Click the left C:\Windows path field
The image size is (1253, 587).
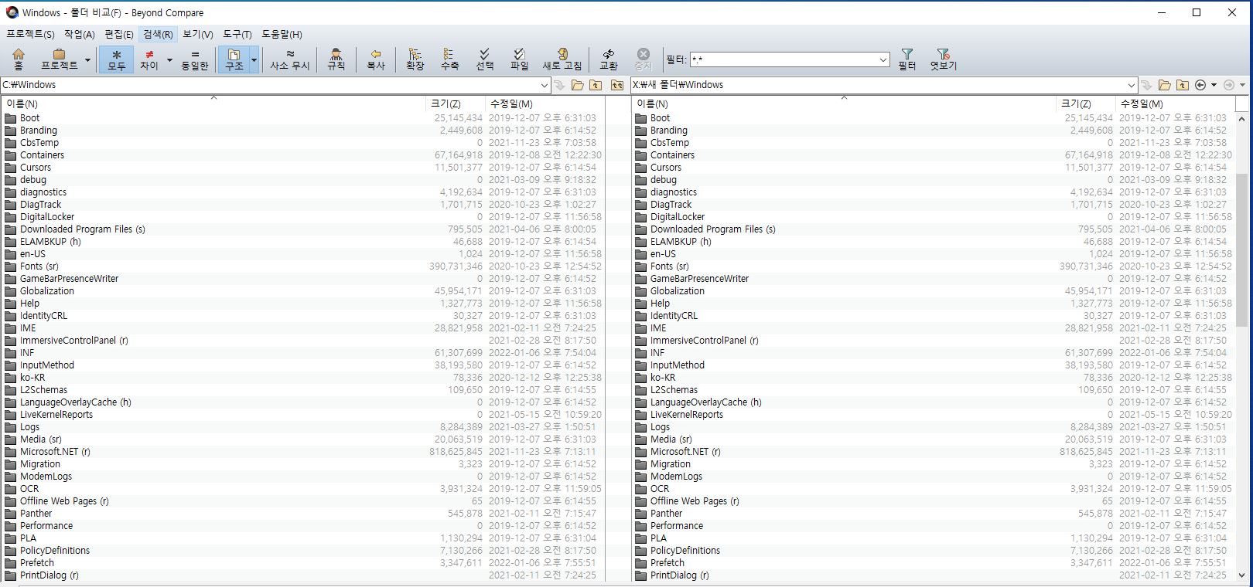pos(270,85)
